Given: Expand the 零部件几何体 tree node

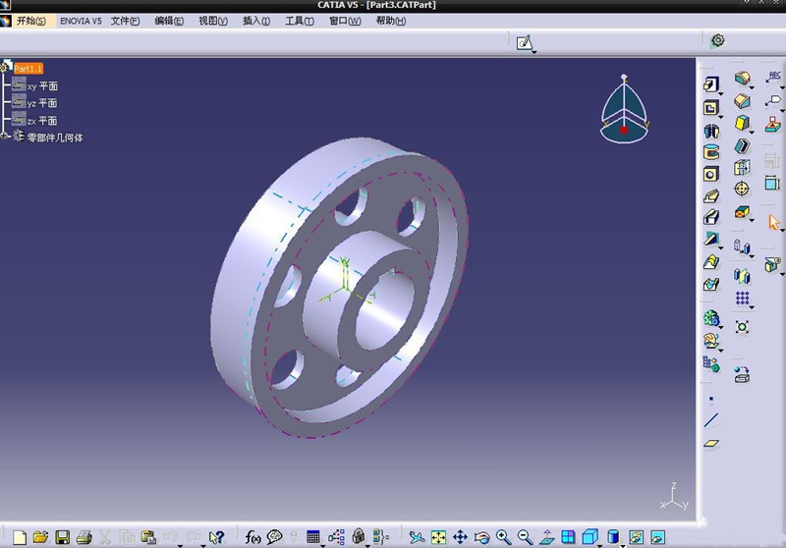Looking at the screenshot, I should point(5,137).
